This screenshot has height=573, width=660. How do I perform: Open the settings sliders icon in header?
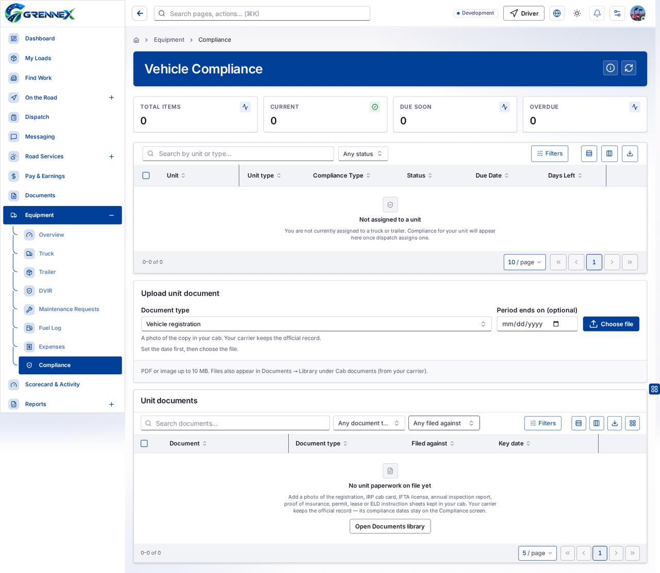pyautogui.click(x=617, y=13)
